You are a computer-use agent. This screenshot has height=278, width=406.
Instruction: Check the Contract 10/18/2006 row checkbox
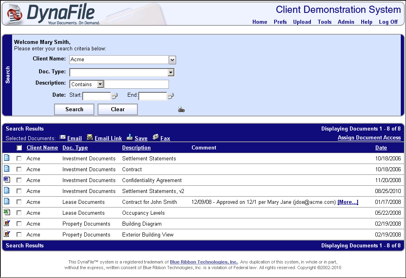19,169
